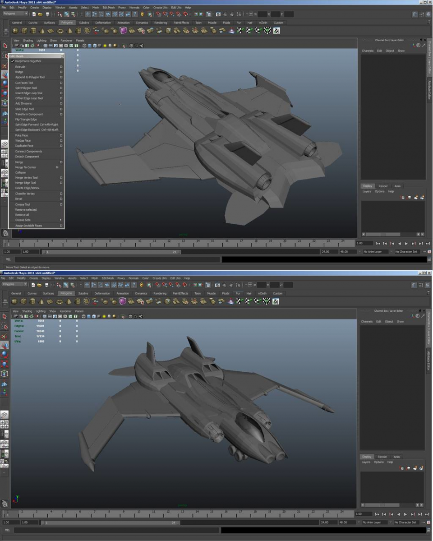433x541 pixels.
Task: Click the polygon sphere shelf icon in upper window
Action: point(15,31)
